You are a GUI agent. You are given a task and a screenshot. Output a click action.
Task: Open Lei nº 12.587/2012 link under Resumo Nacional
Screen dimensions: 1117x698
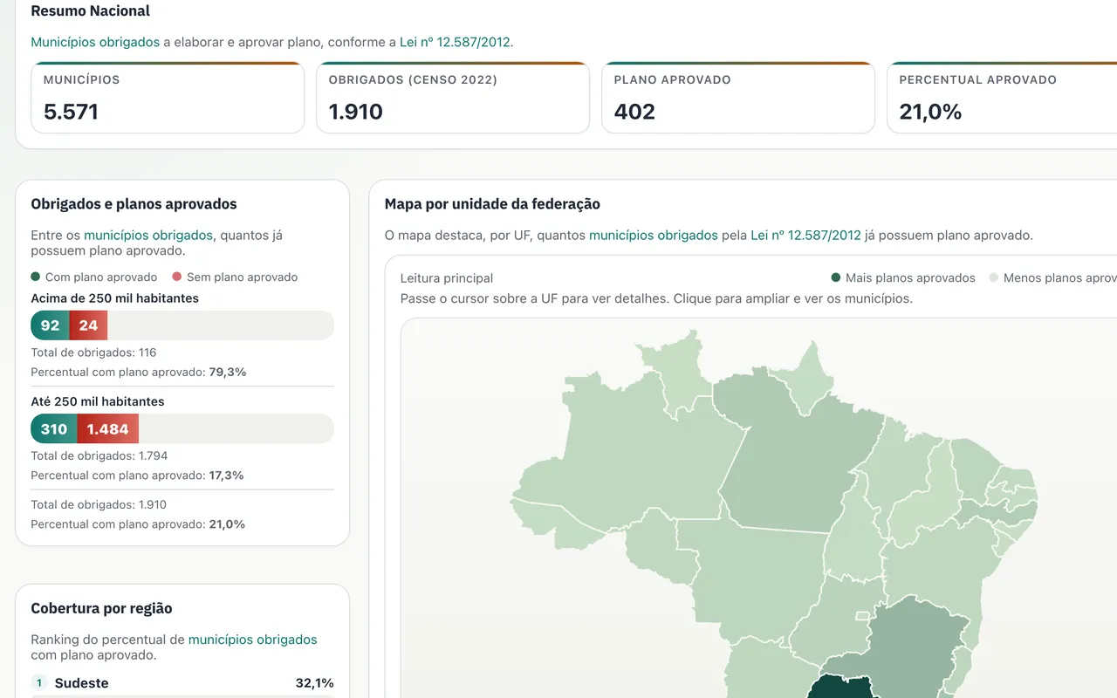tap(455, 42)
